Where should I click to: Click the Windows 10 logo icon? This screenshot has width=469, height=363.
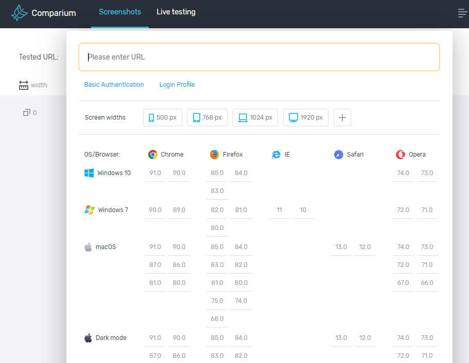point(89,173)
